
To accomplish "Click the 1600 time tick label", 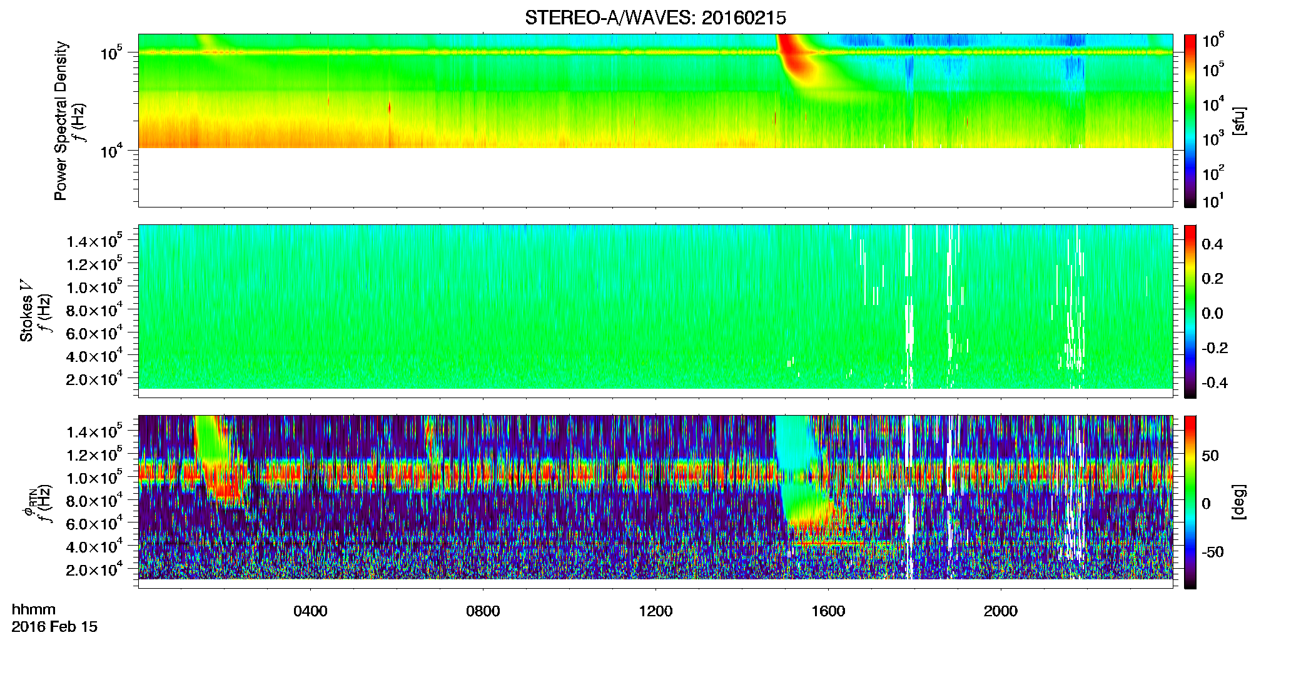I will (x=828, y=611).
